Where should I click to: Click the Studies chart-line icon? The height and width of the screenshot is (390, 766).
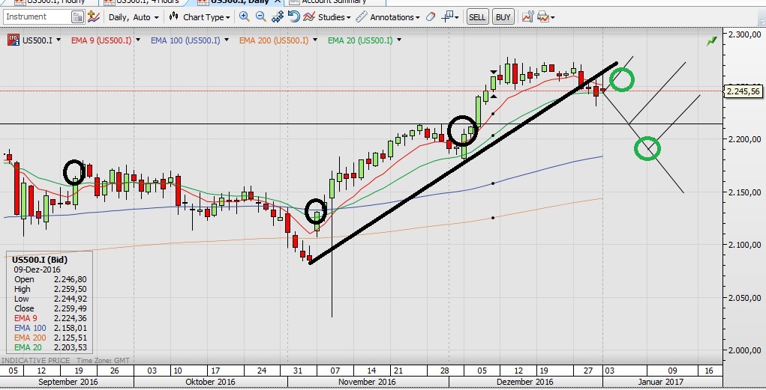click(309, 17)
